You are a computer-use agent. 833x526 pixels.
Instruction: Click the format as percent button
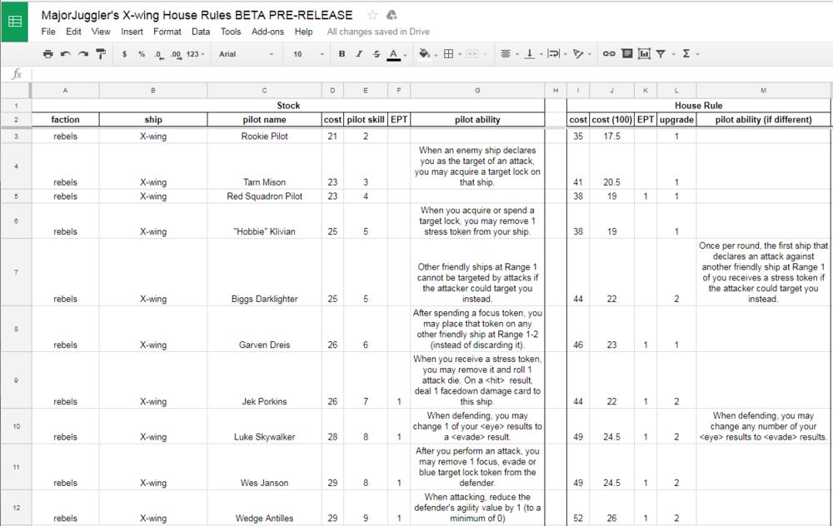[142, 54]
